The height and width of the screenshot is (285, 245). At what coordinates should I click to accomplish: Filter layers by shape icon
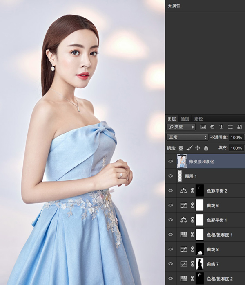tap(230, 127)
